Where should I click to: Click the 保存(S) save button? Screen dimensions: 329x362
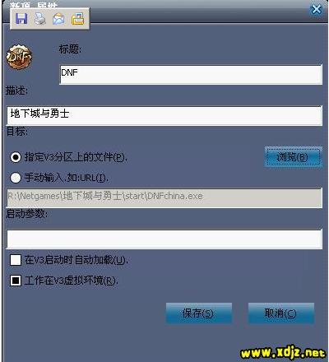199,313
